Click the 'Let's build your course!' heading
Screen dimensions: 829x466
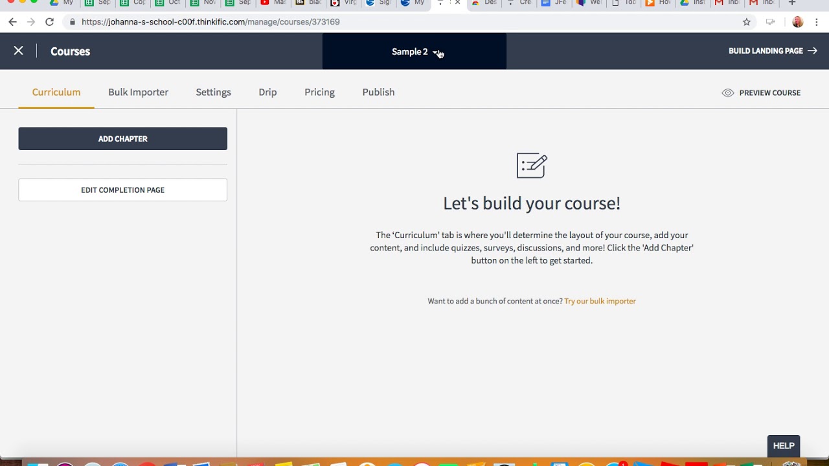click(532, 203)
